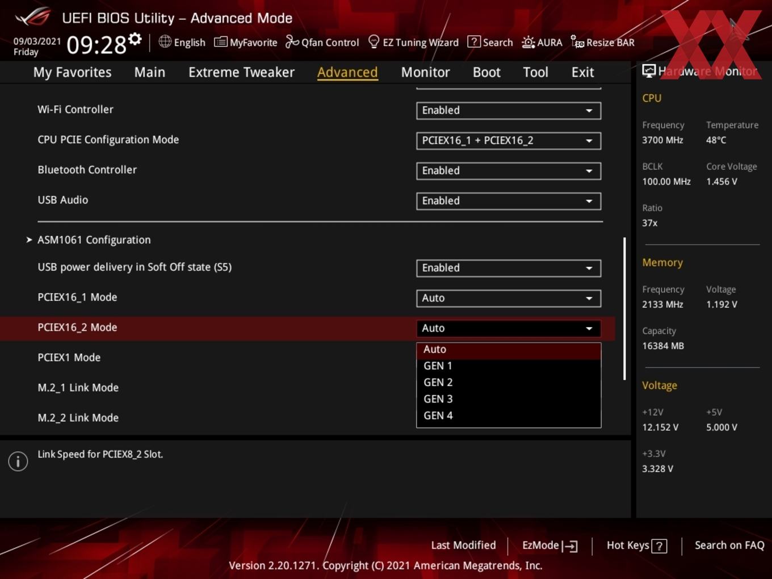Click CPU temperature value 48°C
772x579 pixels.
click(x=716, y=140)
